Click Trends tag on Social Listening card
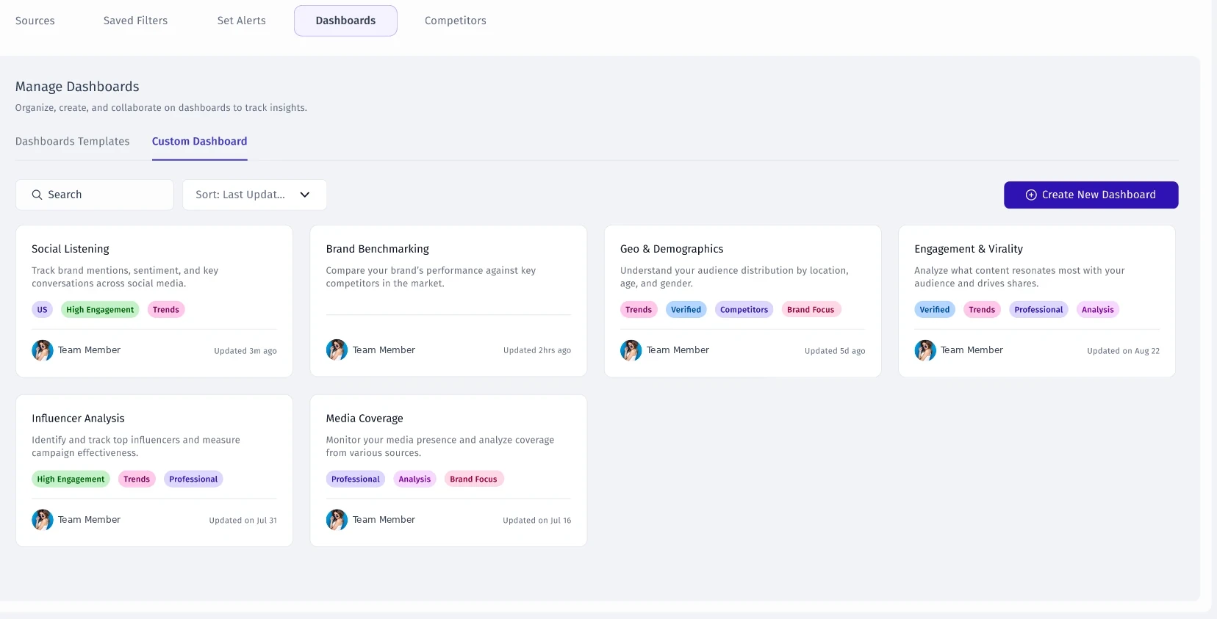 pyautogui.click(x=166, y=310)
